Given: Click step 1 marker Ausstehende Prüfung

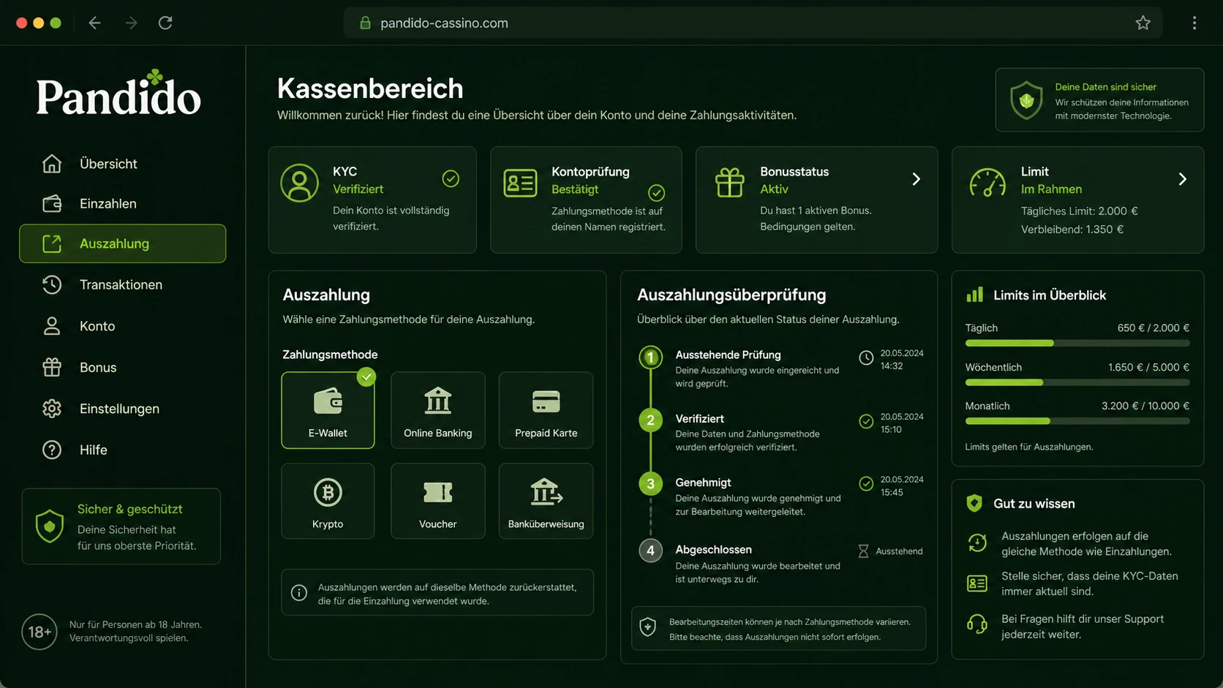Looking at the screenshot, I should [650, 358].
